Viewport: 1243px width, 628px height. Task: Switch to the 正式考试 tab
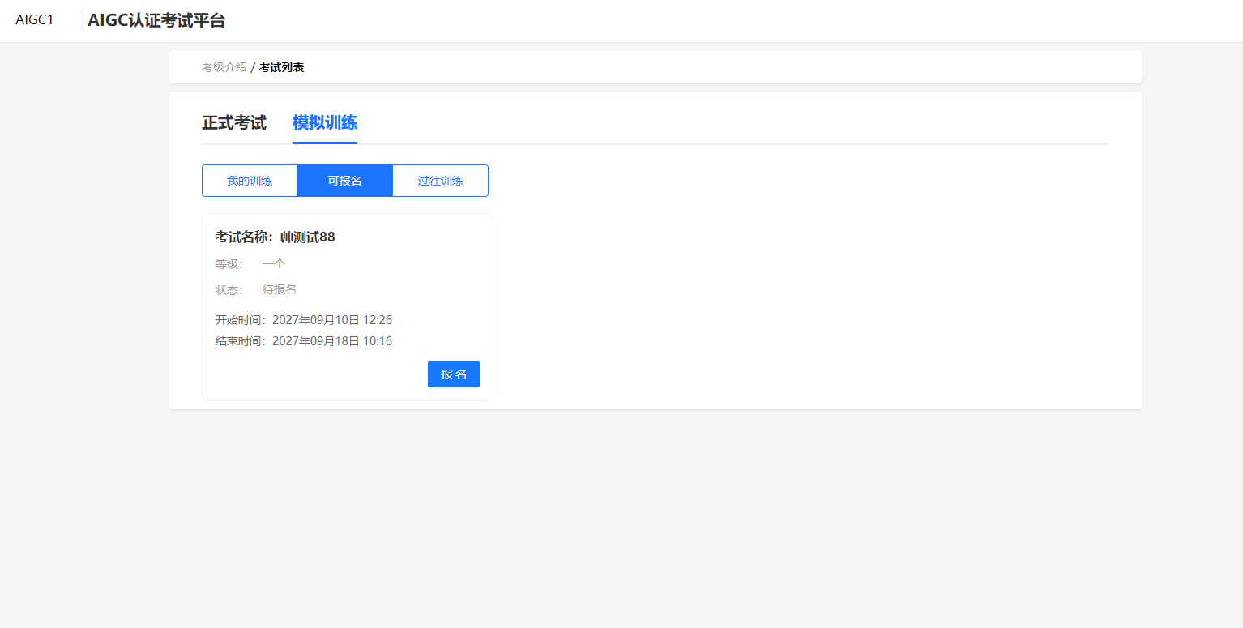[234, 123]
